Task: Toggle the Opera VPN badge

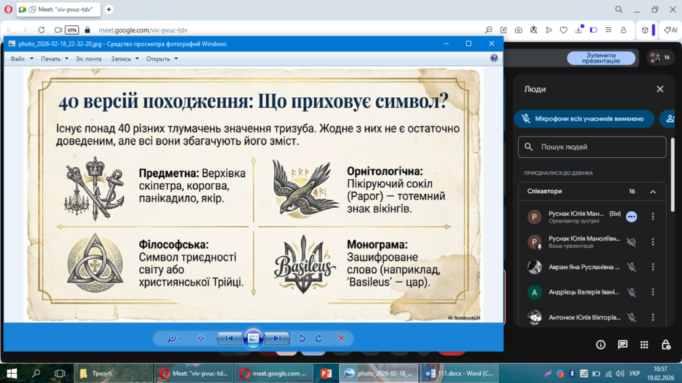Action: [72, 30]
